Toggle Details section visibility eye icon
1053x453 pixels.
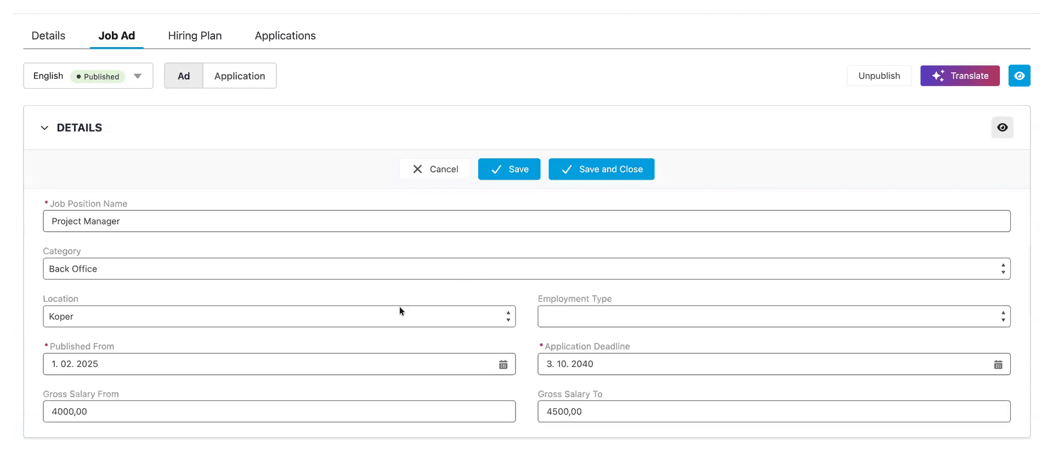(x=1002, y=128)
